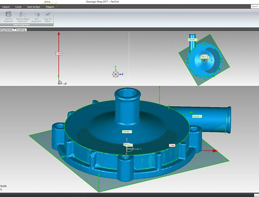Click in the Search field

point(255,7)
